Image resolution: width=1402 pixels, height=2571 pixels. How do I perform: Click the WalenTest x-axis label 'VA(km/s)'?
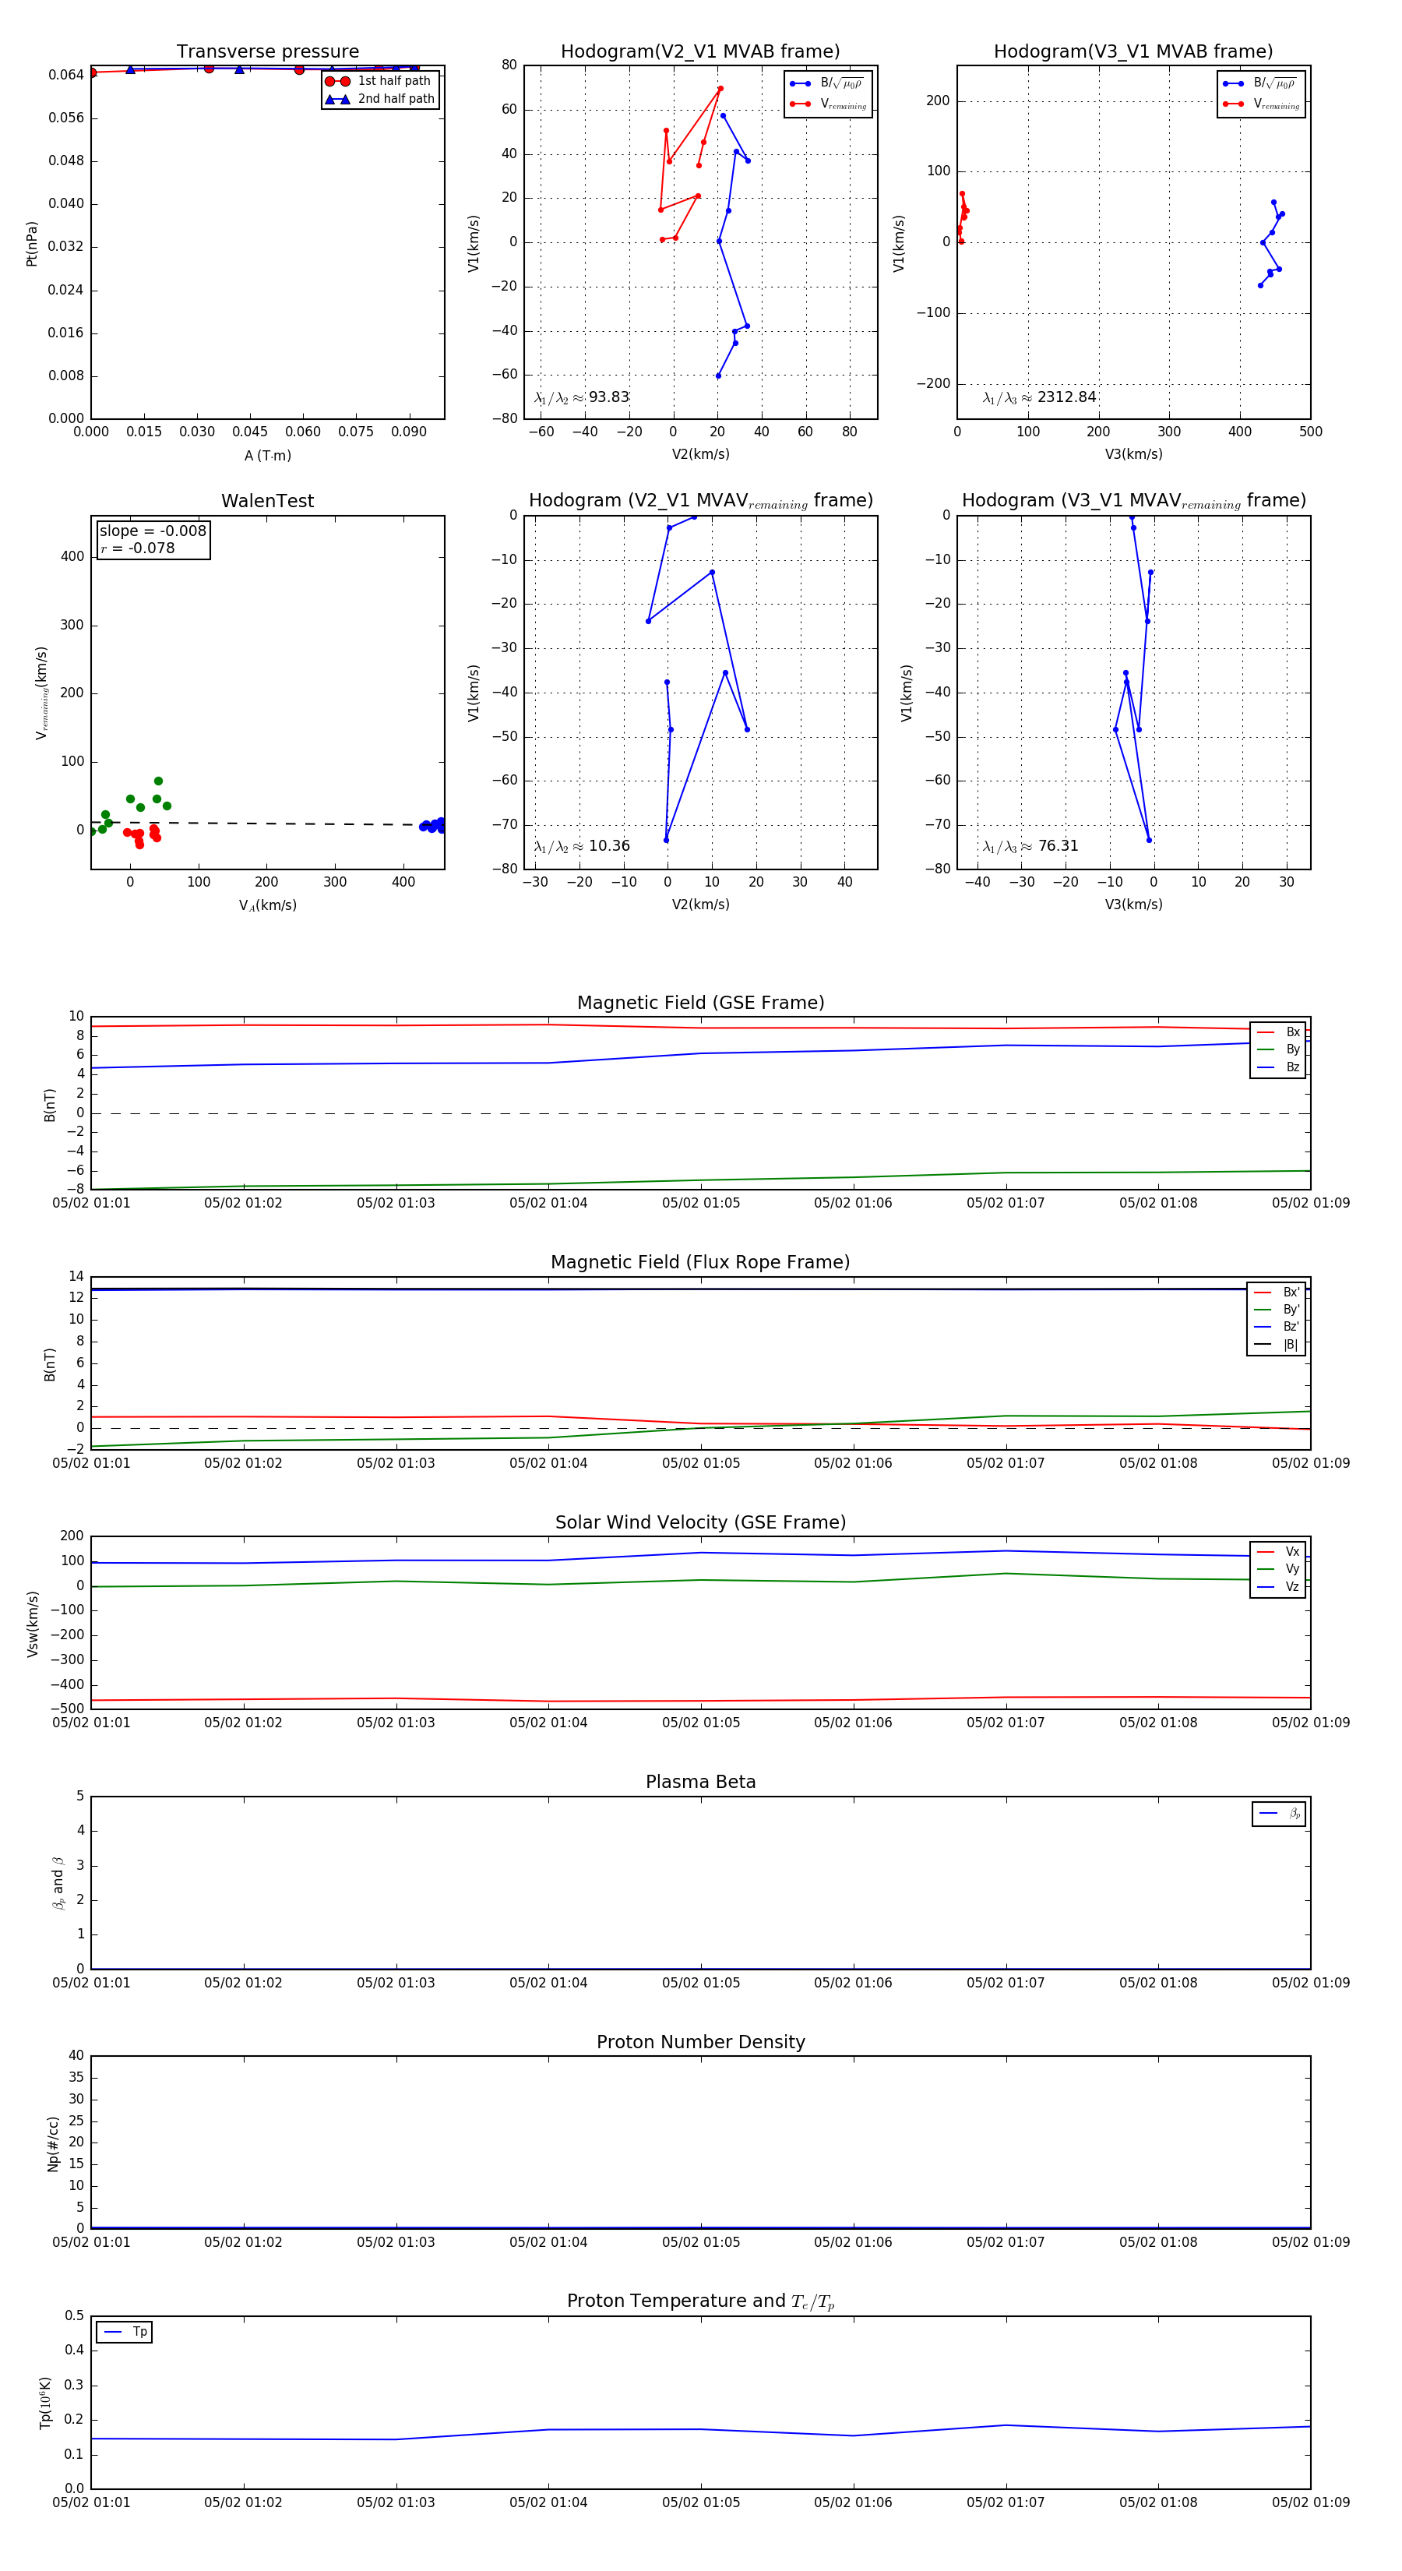coord(267,905)
